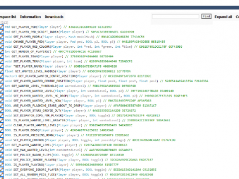239x179 pixels.
Task: Click the namespace list menu item
Action: click(x=8, y=17)
